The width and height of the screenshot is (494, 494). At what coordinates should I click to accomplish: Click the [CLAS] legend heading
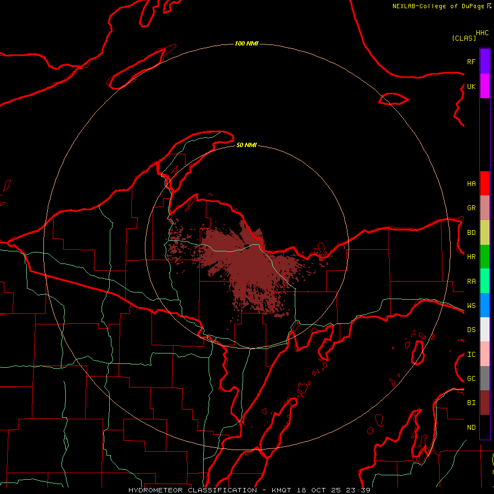click(x=464, y=38)
